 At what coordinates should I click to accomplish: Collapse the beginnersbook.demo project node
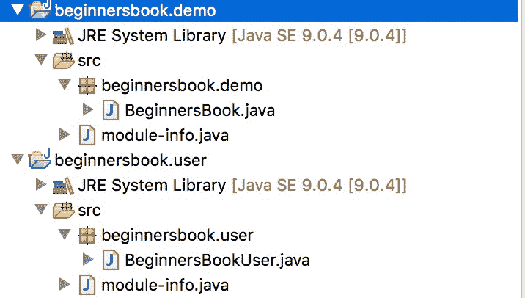click(x=16, y=10)
